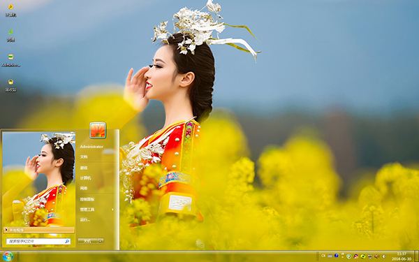Open the shut down options arrow
The width and height of the screenshot is (419, 262).
(x=101, y=241)
